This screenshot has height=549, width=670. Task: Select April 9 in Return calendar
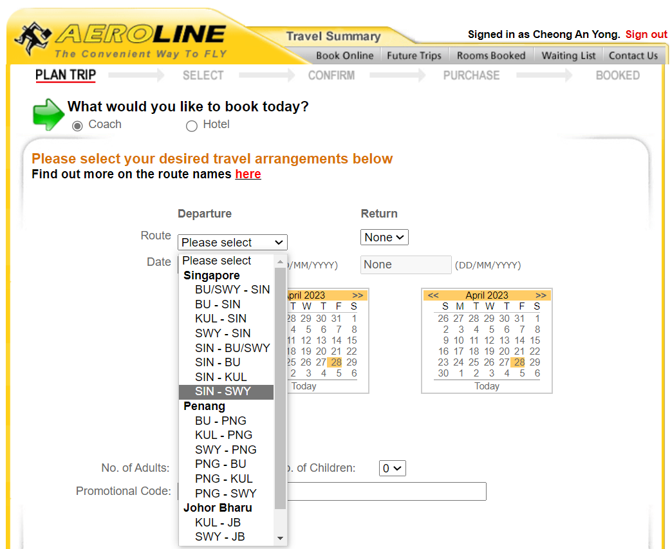click(445, 340)
